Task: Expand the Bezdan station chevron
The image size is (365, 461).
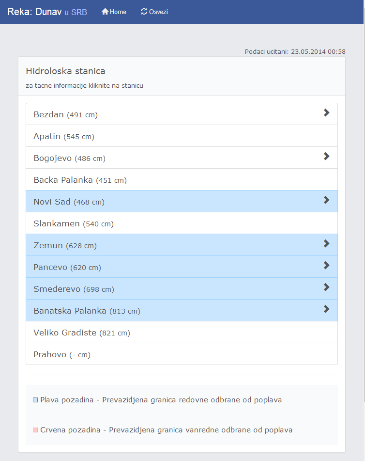Action: 326,113
